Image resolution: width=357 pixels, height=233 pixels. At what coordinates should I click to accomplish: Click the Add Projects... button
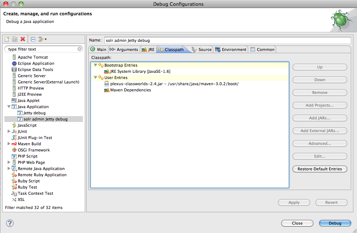pos(320,105)
